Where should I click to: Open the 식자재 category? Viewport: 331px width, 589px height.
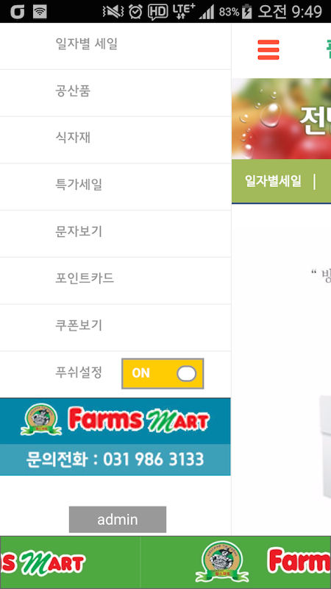[x=115, y=140]
